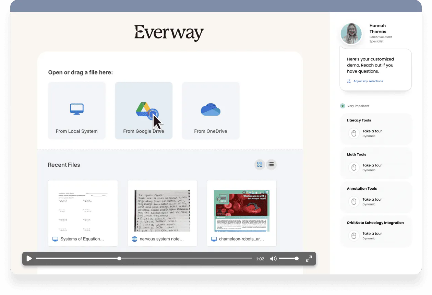Click the Everway logo
This screenshot has height=295, width=432.
[169, 33]
